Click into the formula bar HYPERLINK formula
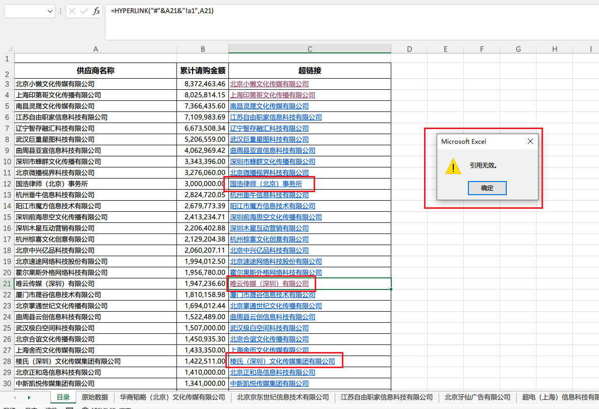Image resolution: width=599 pixels, height=409 pixels. 162,11
